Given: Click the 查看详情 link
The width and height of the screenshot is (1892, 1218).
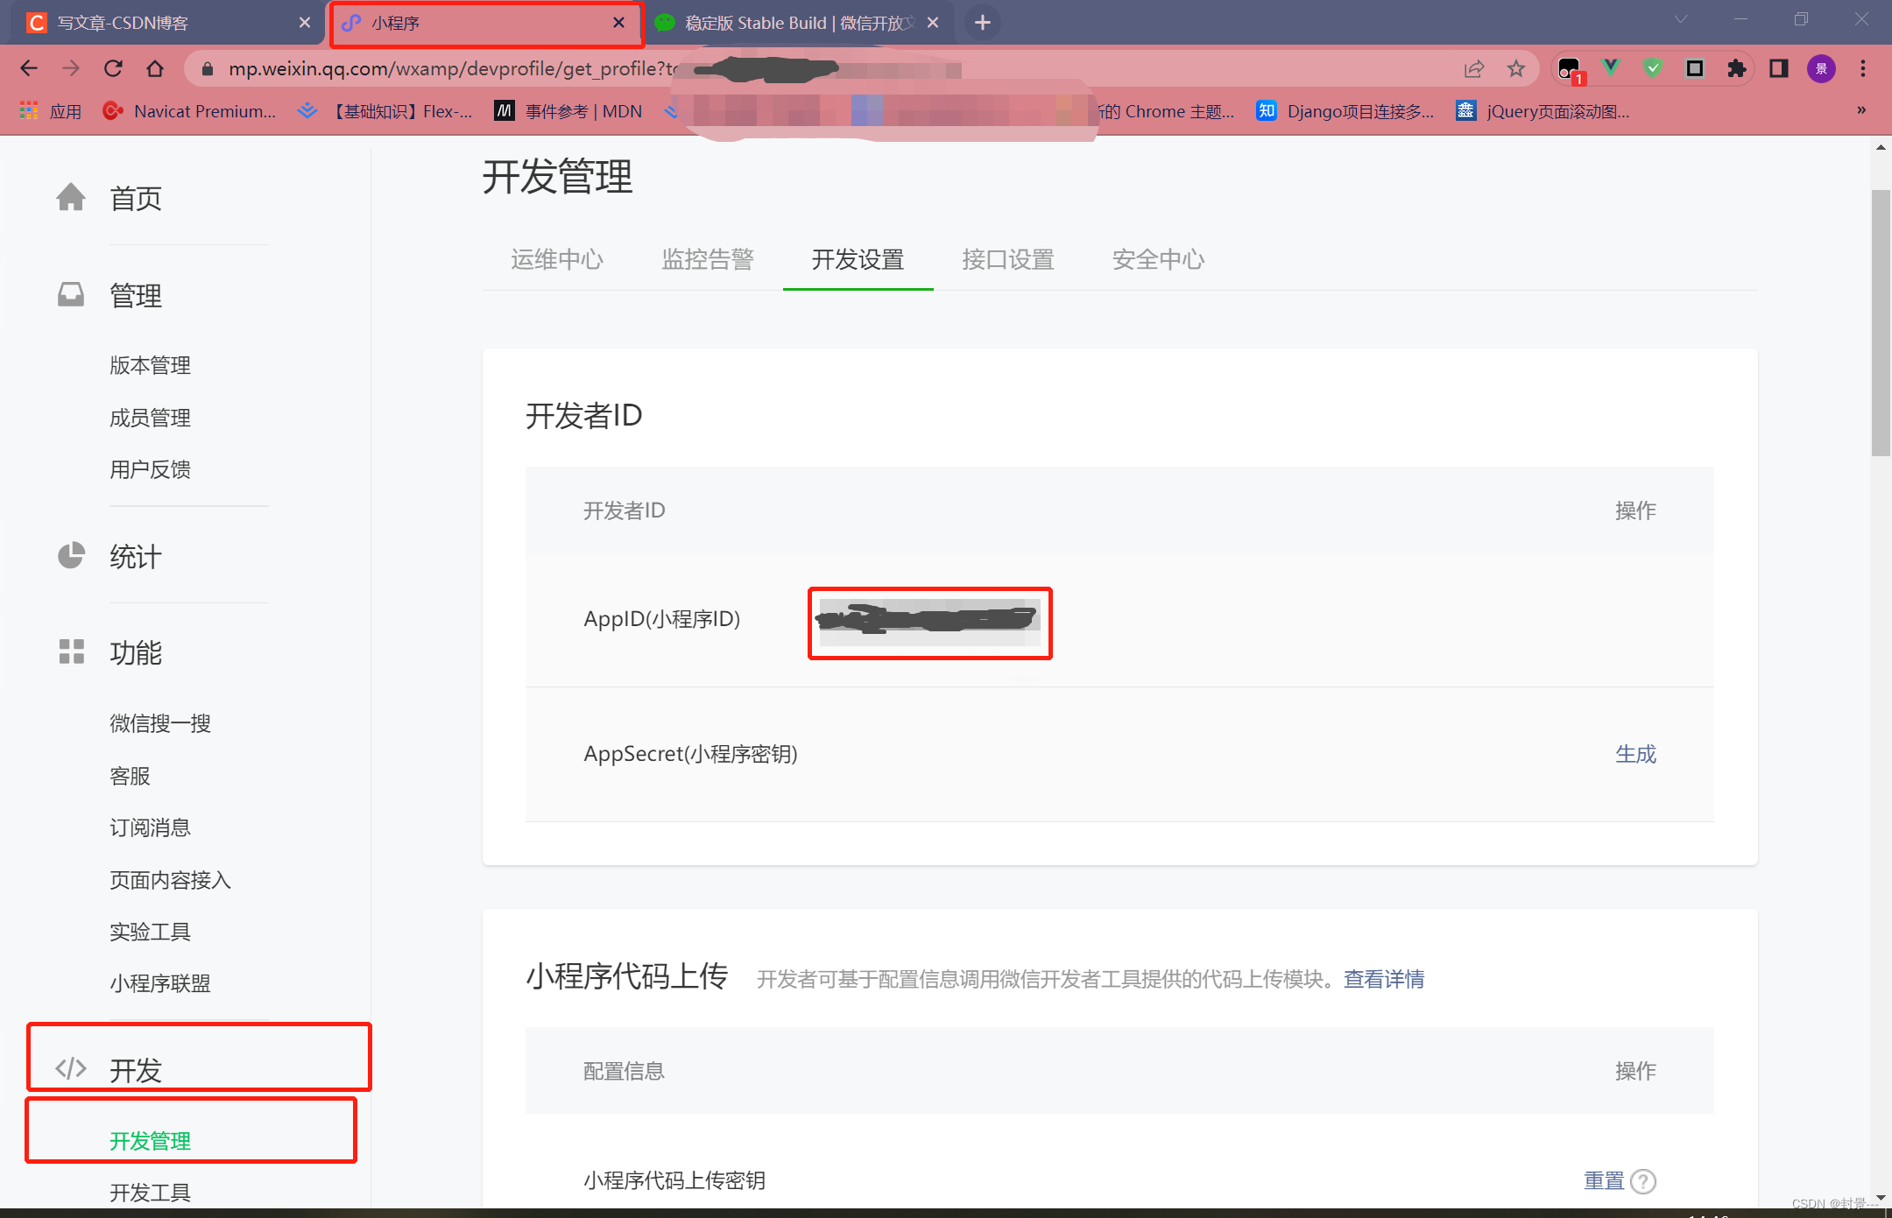Looking at the screenshot, I should pos(1384,979).
